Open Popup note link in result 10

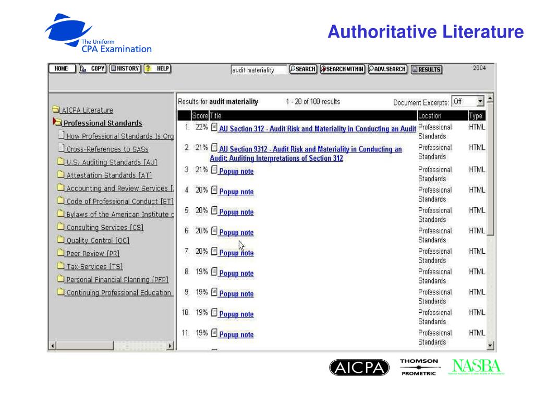pos(236,314)
